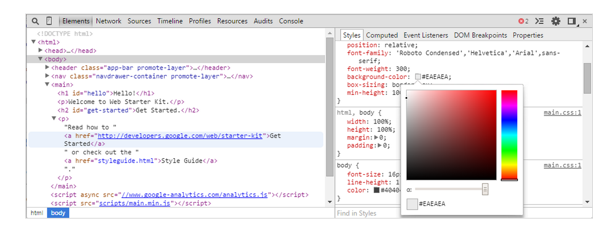The height and width of the screenshot is (233, 593).
Task: Expand margin shorthand triangle
Action: pyautogui.click(x=376, y=138)
